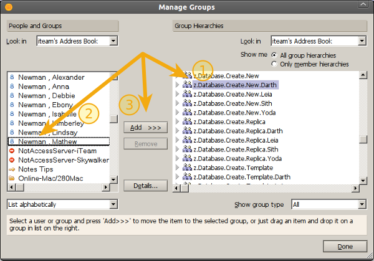This screenshot has height=261, width=374.
Task: Click the orange window icon in the title bar
Action: pos(8,7)
